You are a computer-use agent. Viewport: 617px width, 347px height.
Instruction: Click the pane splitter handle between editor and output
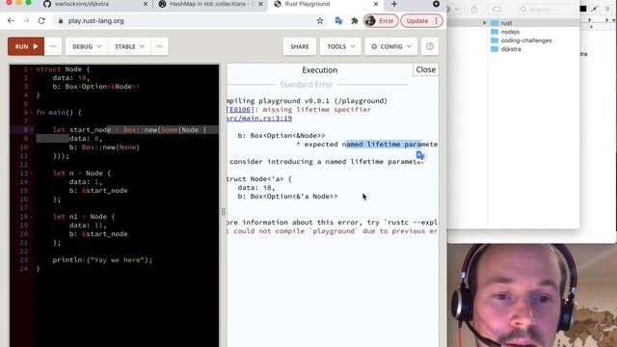[223, 211]
